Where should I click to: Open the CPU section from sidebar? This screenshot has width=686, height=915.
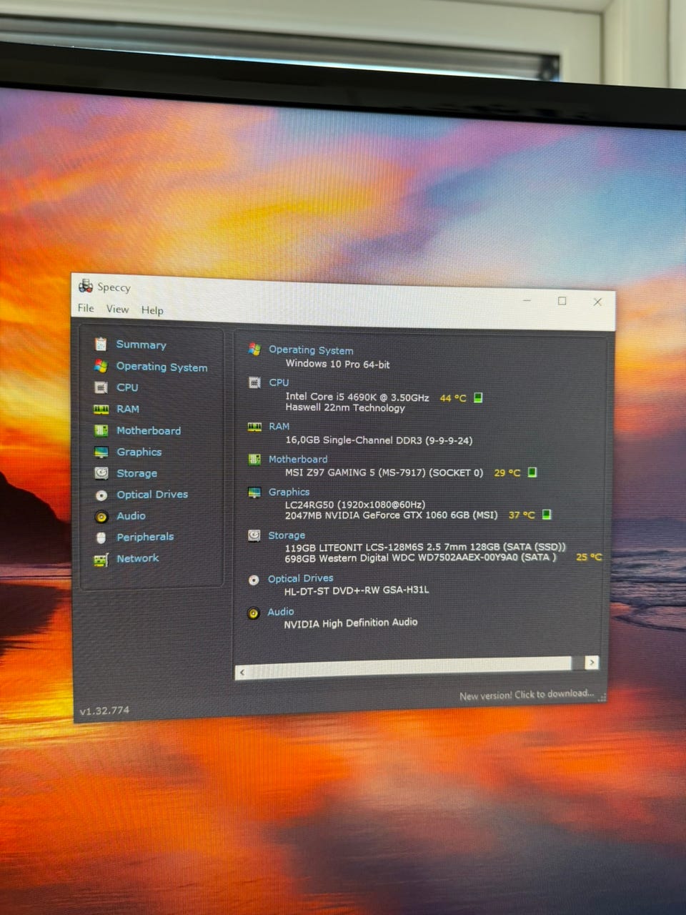(127, 387)
